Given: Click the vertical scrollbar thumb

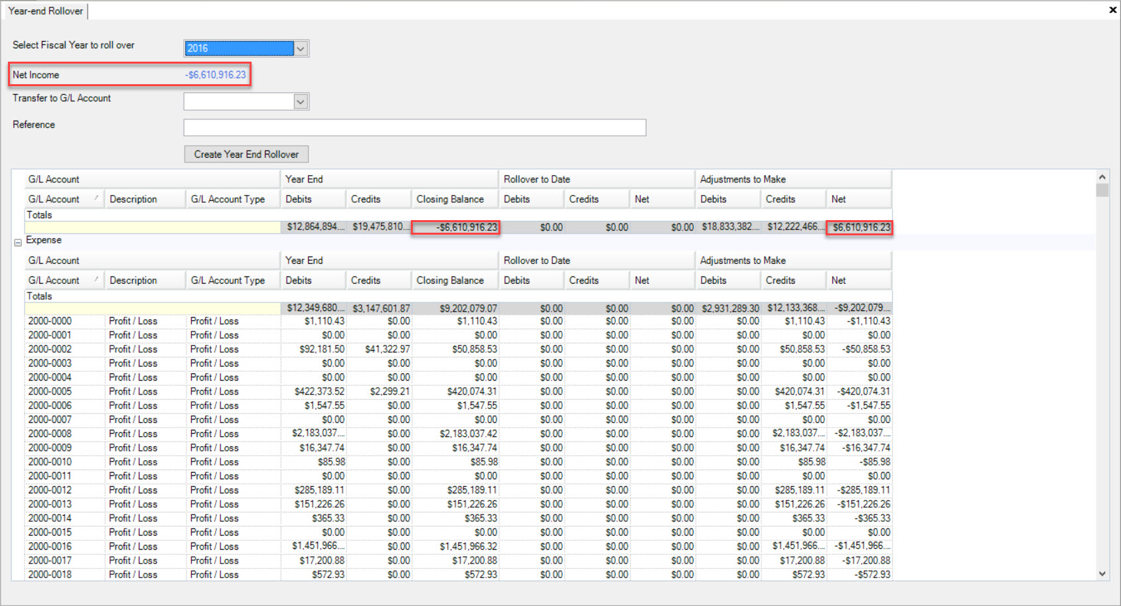Looking at the screenshot, I should click(1102, 190).
